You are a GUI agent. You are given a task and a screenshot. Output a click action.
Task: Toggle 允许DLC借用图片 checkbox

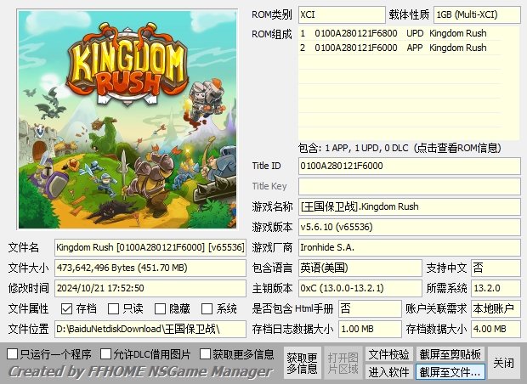[106, 353]
